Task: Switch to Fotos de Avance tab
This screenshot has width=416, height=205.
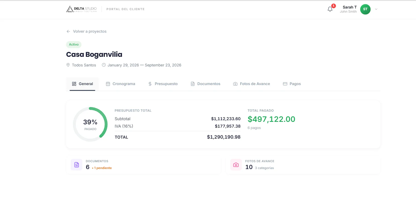Action: pos(251,84)
